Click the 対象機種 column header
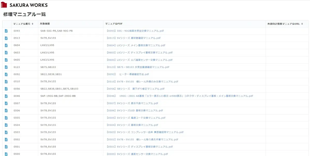 (45, 24)
